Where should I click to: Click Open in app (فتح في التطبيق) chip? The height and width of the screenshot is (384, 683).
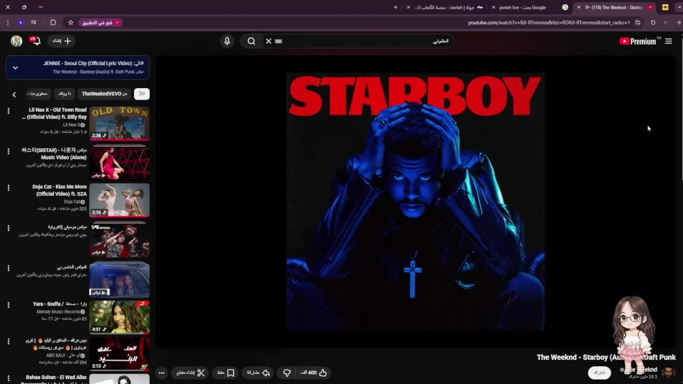pos(101,22)
